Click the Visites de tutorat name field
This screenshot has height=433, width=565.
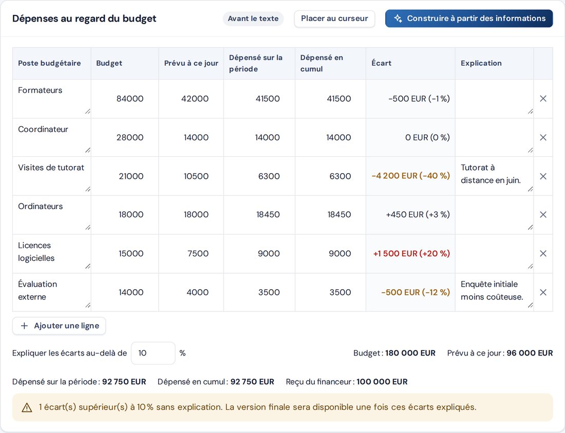click(x=52, y=177)
